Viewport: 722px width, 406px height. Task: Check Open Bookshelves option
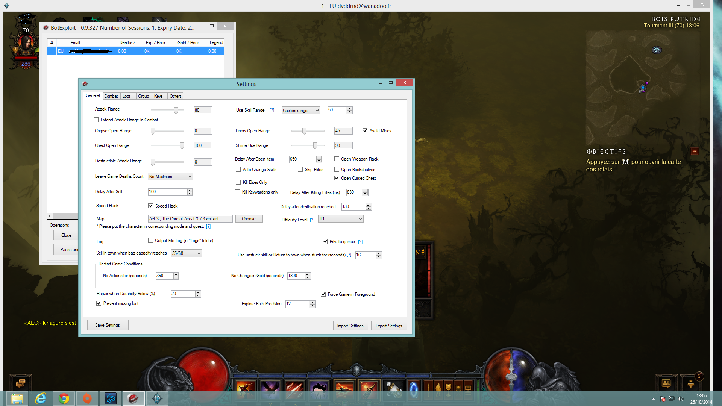coord(337,170)
